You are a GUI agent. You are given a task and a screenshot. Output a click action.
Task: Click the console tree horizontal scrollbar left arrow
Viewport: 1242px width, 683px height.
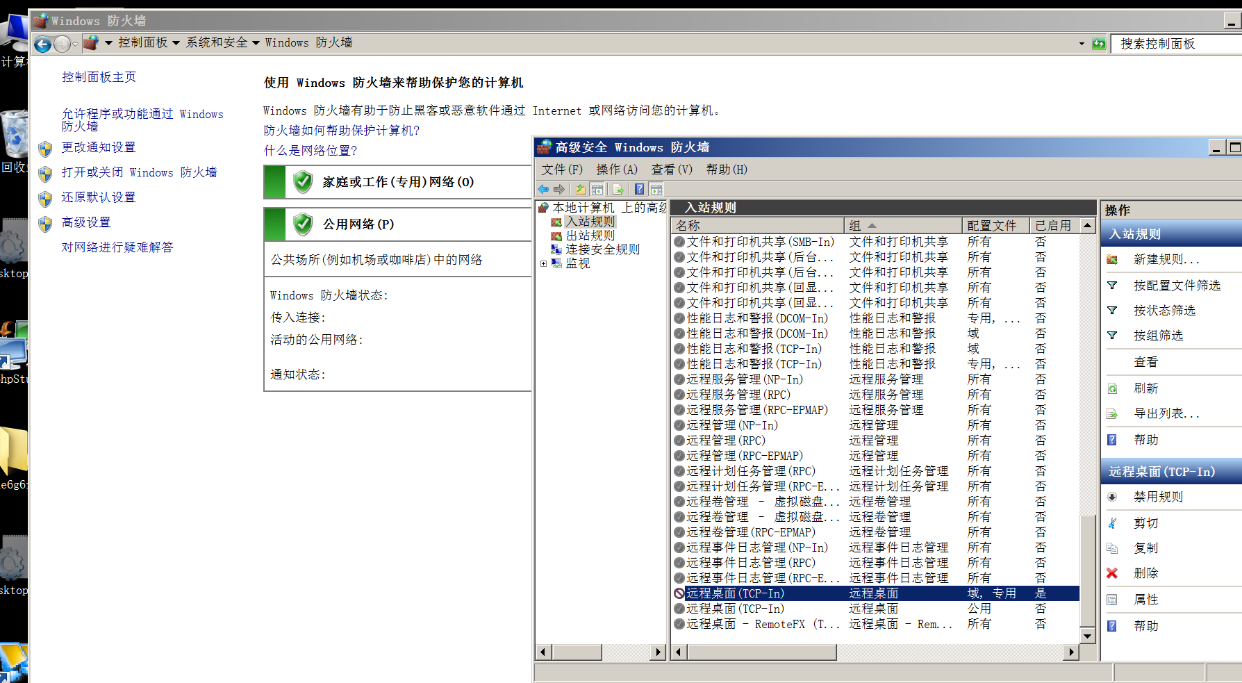543,652
